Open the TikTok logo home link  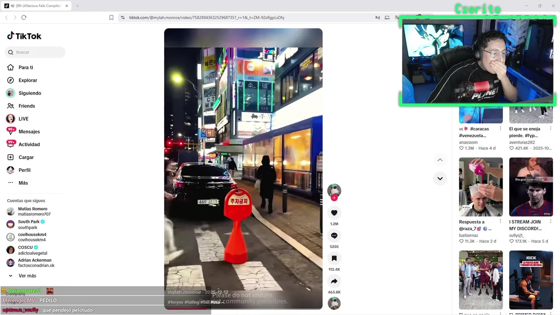coord(24,36)
